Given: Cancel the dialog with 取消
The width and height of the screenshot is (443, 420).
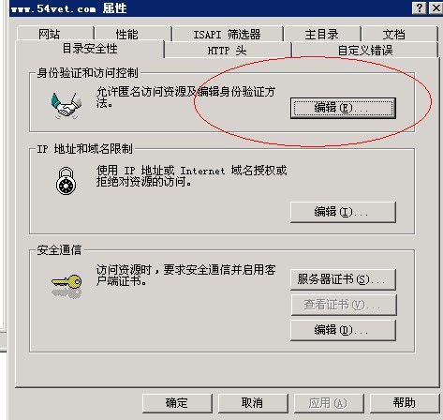Looking at the screenshot, I should tap(253, 403).
